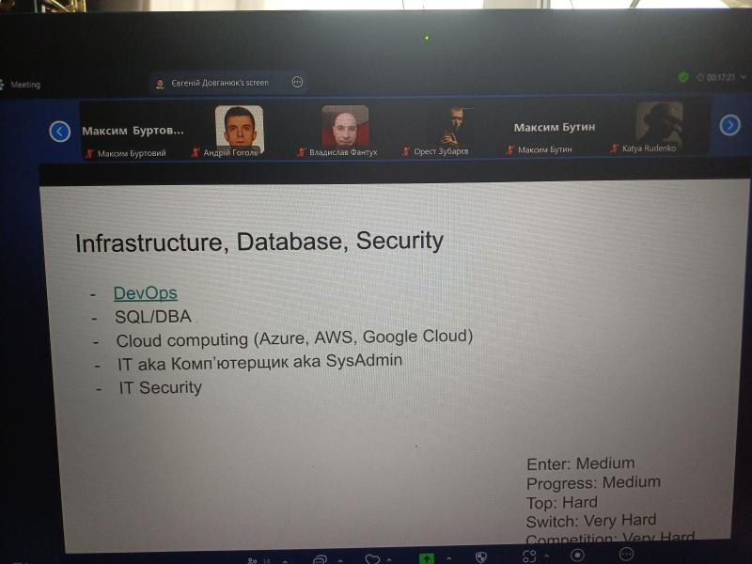Click muted mic icon beside Андрій Гоголь

pyautogui.click(x=196, y=152)
